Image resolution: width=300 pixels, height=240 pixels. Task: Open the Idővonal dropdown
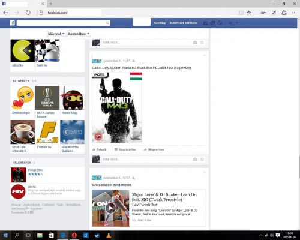(56, 34)
